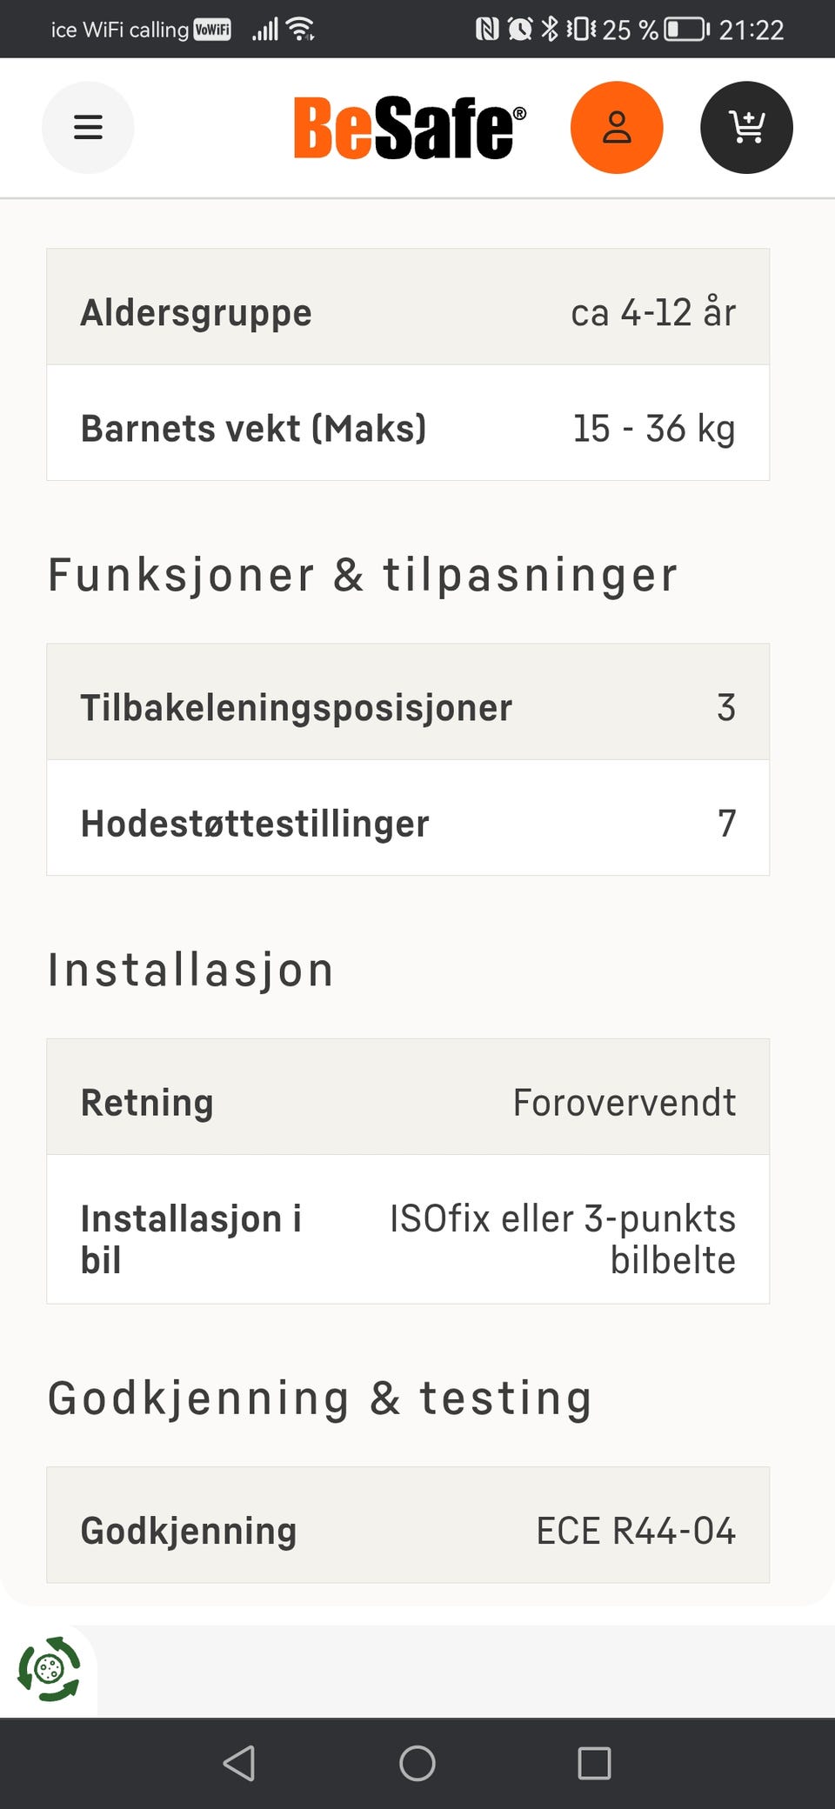
Task: Open the shopping cart
Action: click(746, 128)
